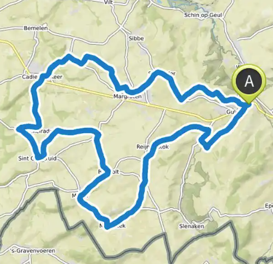Select the Cadier en Keer label
This screenshot has width=273, height=264.
[42, 77]
